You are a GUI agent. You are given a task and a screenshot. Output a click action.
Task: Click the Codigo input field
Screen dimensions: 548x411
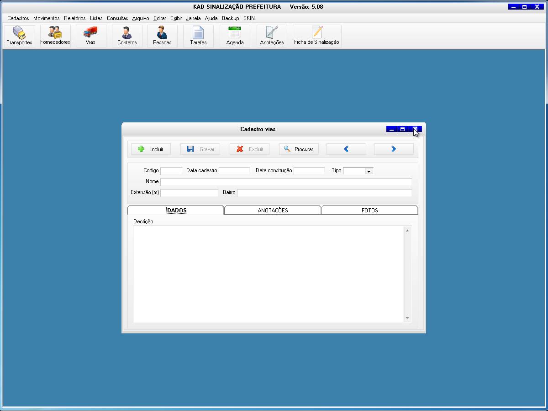point(171,171)
